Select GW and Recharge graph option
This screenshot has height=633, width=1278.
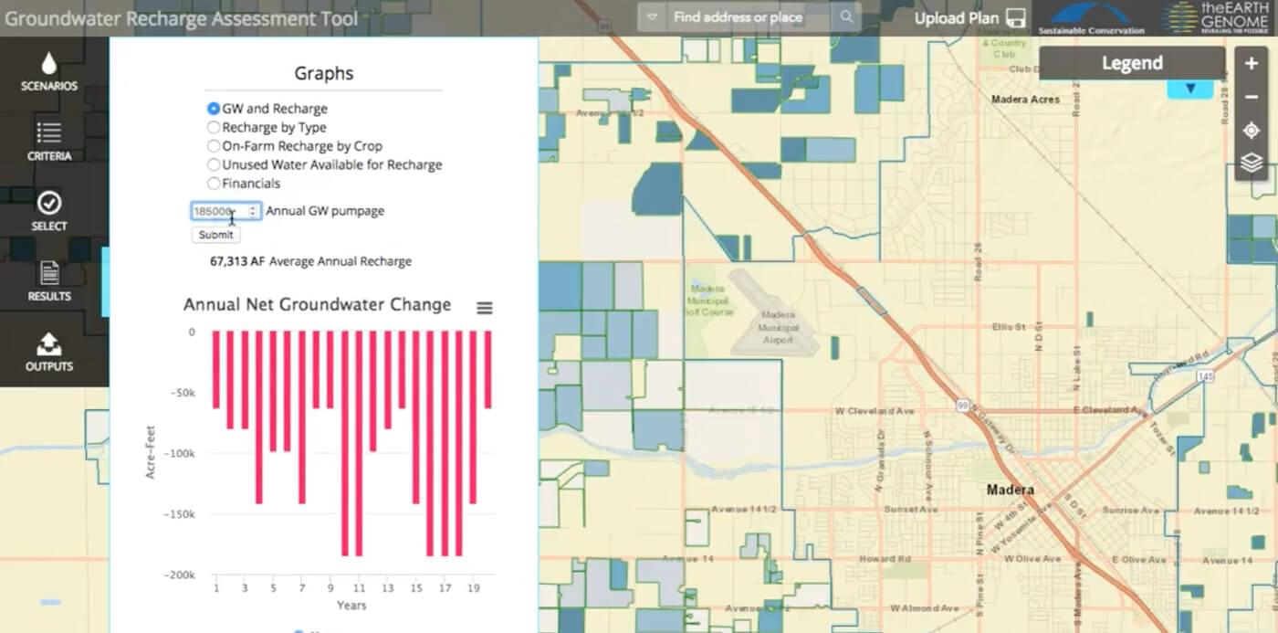[214, 109]
